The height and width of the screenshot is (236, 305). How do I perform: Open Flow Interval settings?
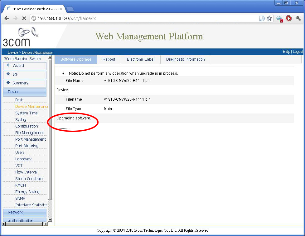point(26,172)
